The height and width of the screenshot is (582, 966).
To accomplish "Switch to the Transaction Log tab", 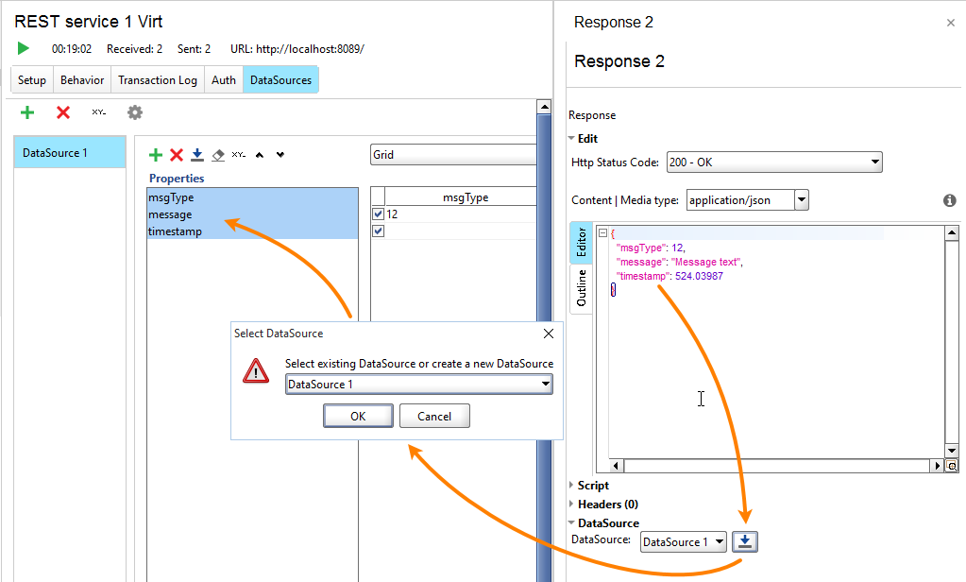I will point(157,79).
